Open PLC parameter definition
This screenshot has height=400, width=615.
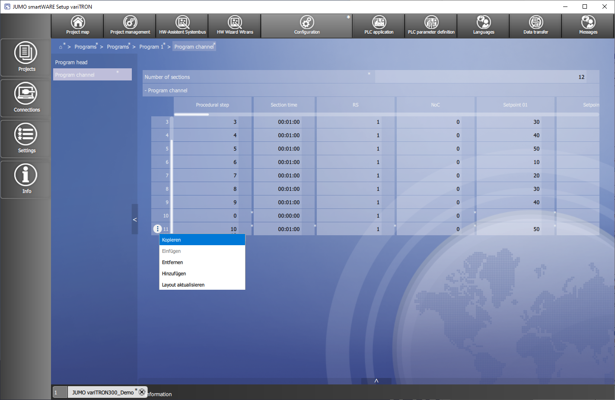click(x=431, y=26)
